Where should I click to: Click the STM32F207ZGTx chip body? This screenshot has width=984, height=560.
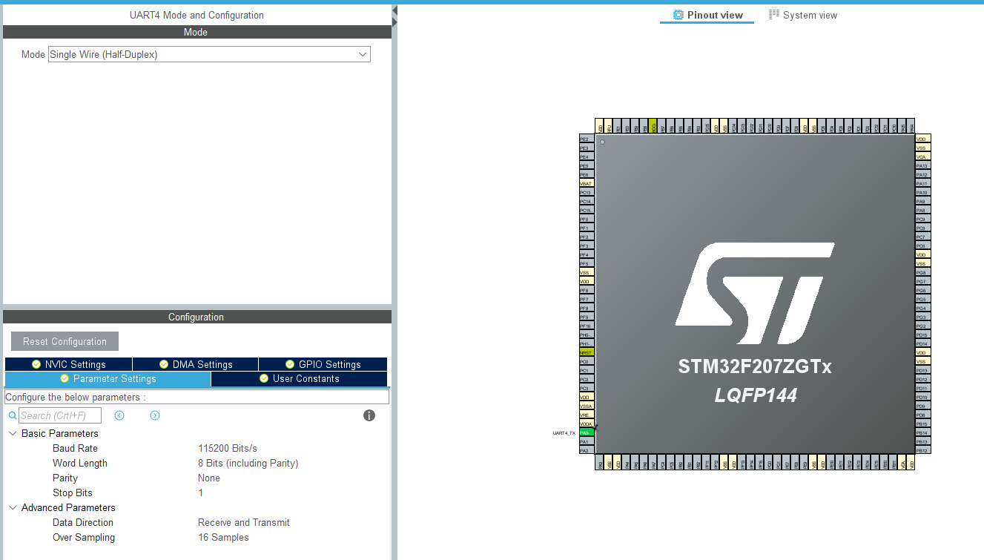point(755,294)
